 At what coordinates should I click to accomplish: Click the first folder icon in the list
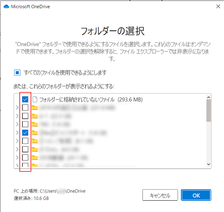(x=35, y=108)
